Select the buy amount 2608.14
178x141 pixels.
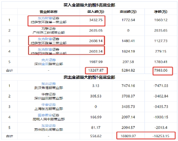point(96,41)
